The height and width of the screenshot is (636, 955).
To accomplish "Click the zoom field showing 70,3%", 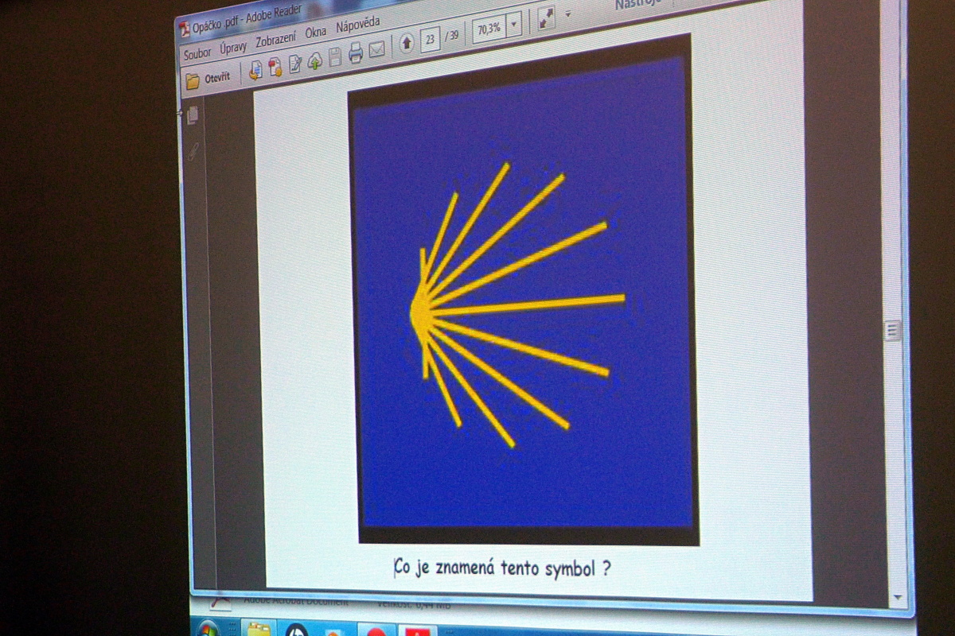I will tap(489, 28).
